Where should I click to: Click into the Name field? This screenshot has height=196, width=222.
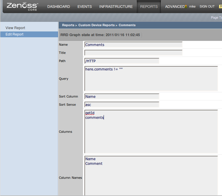[133, 45]
